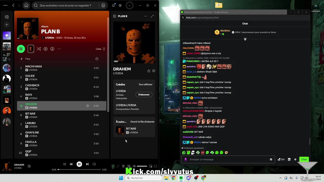324x182 pixels.
Task: Click taskbar Rechercher search box
Action: pyautogui.click(x=144, y=178)
